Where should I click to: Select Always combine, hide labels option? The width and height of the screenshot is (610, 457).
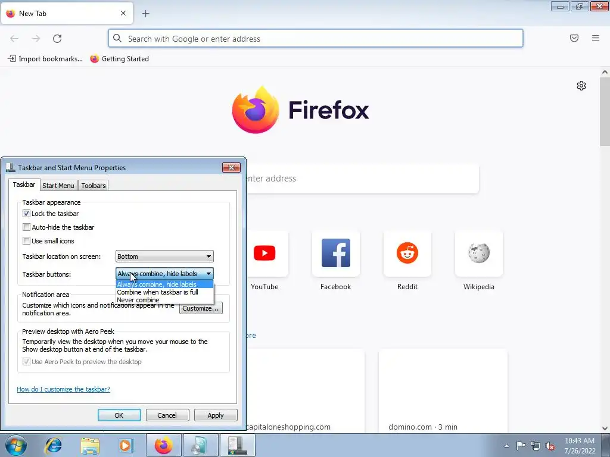click(x=164, y=284)
